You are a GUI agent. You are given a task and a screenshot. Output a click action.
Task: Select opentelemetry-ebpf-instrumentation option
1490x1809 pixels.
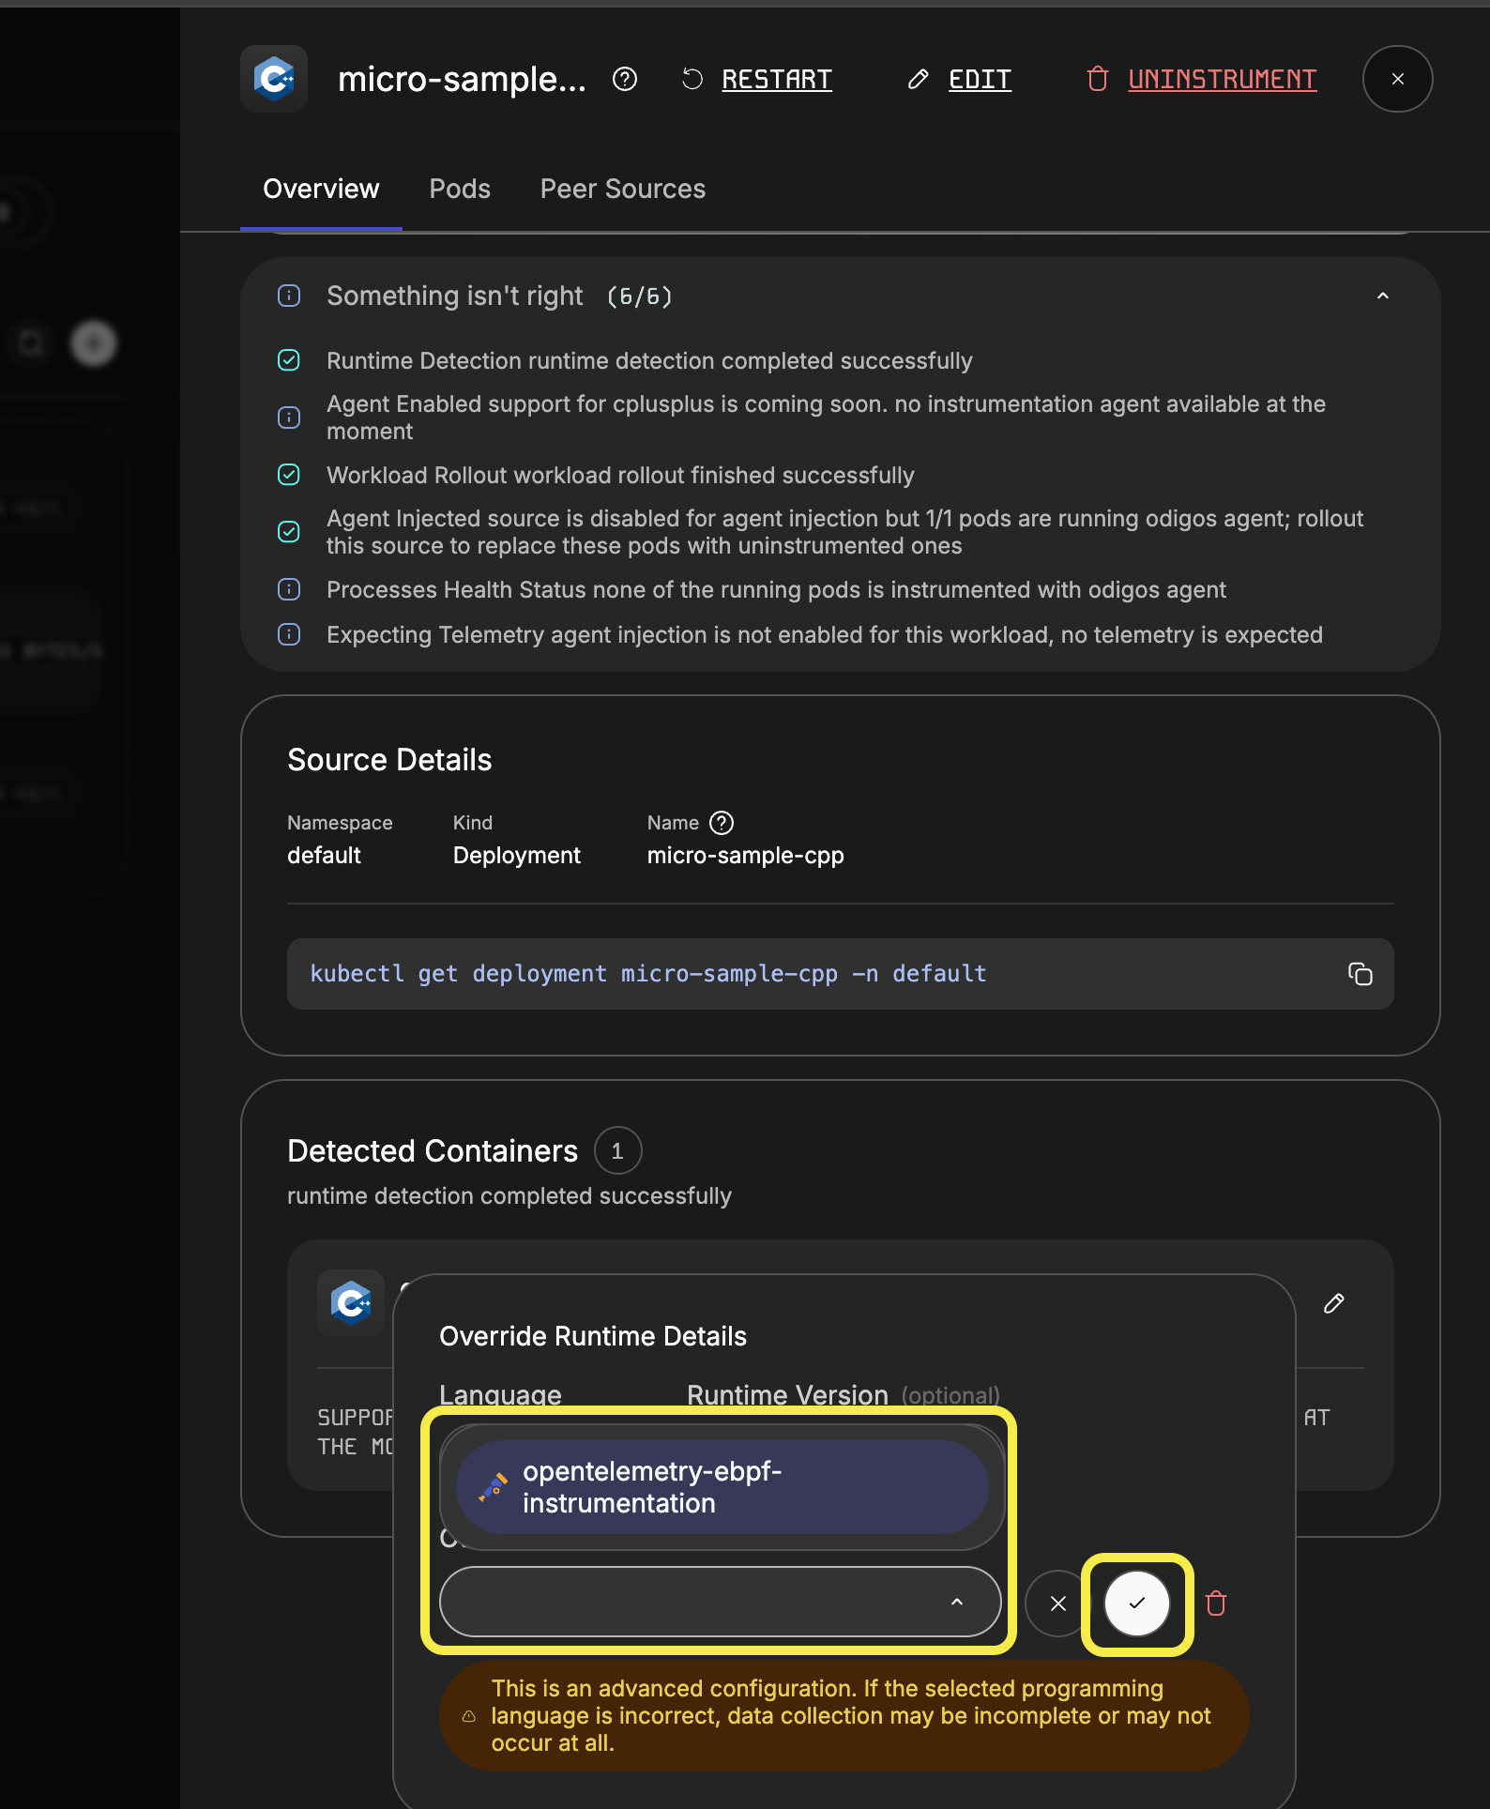coord(722,1487)
